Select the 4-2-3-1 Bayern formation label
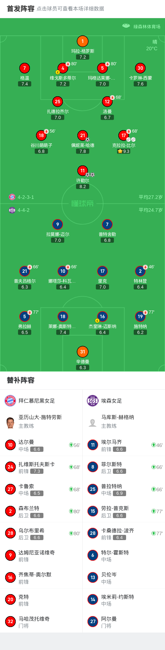 coord(26,197)
